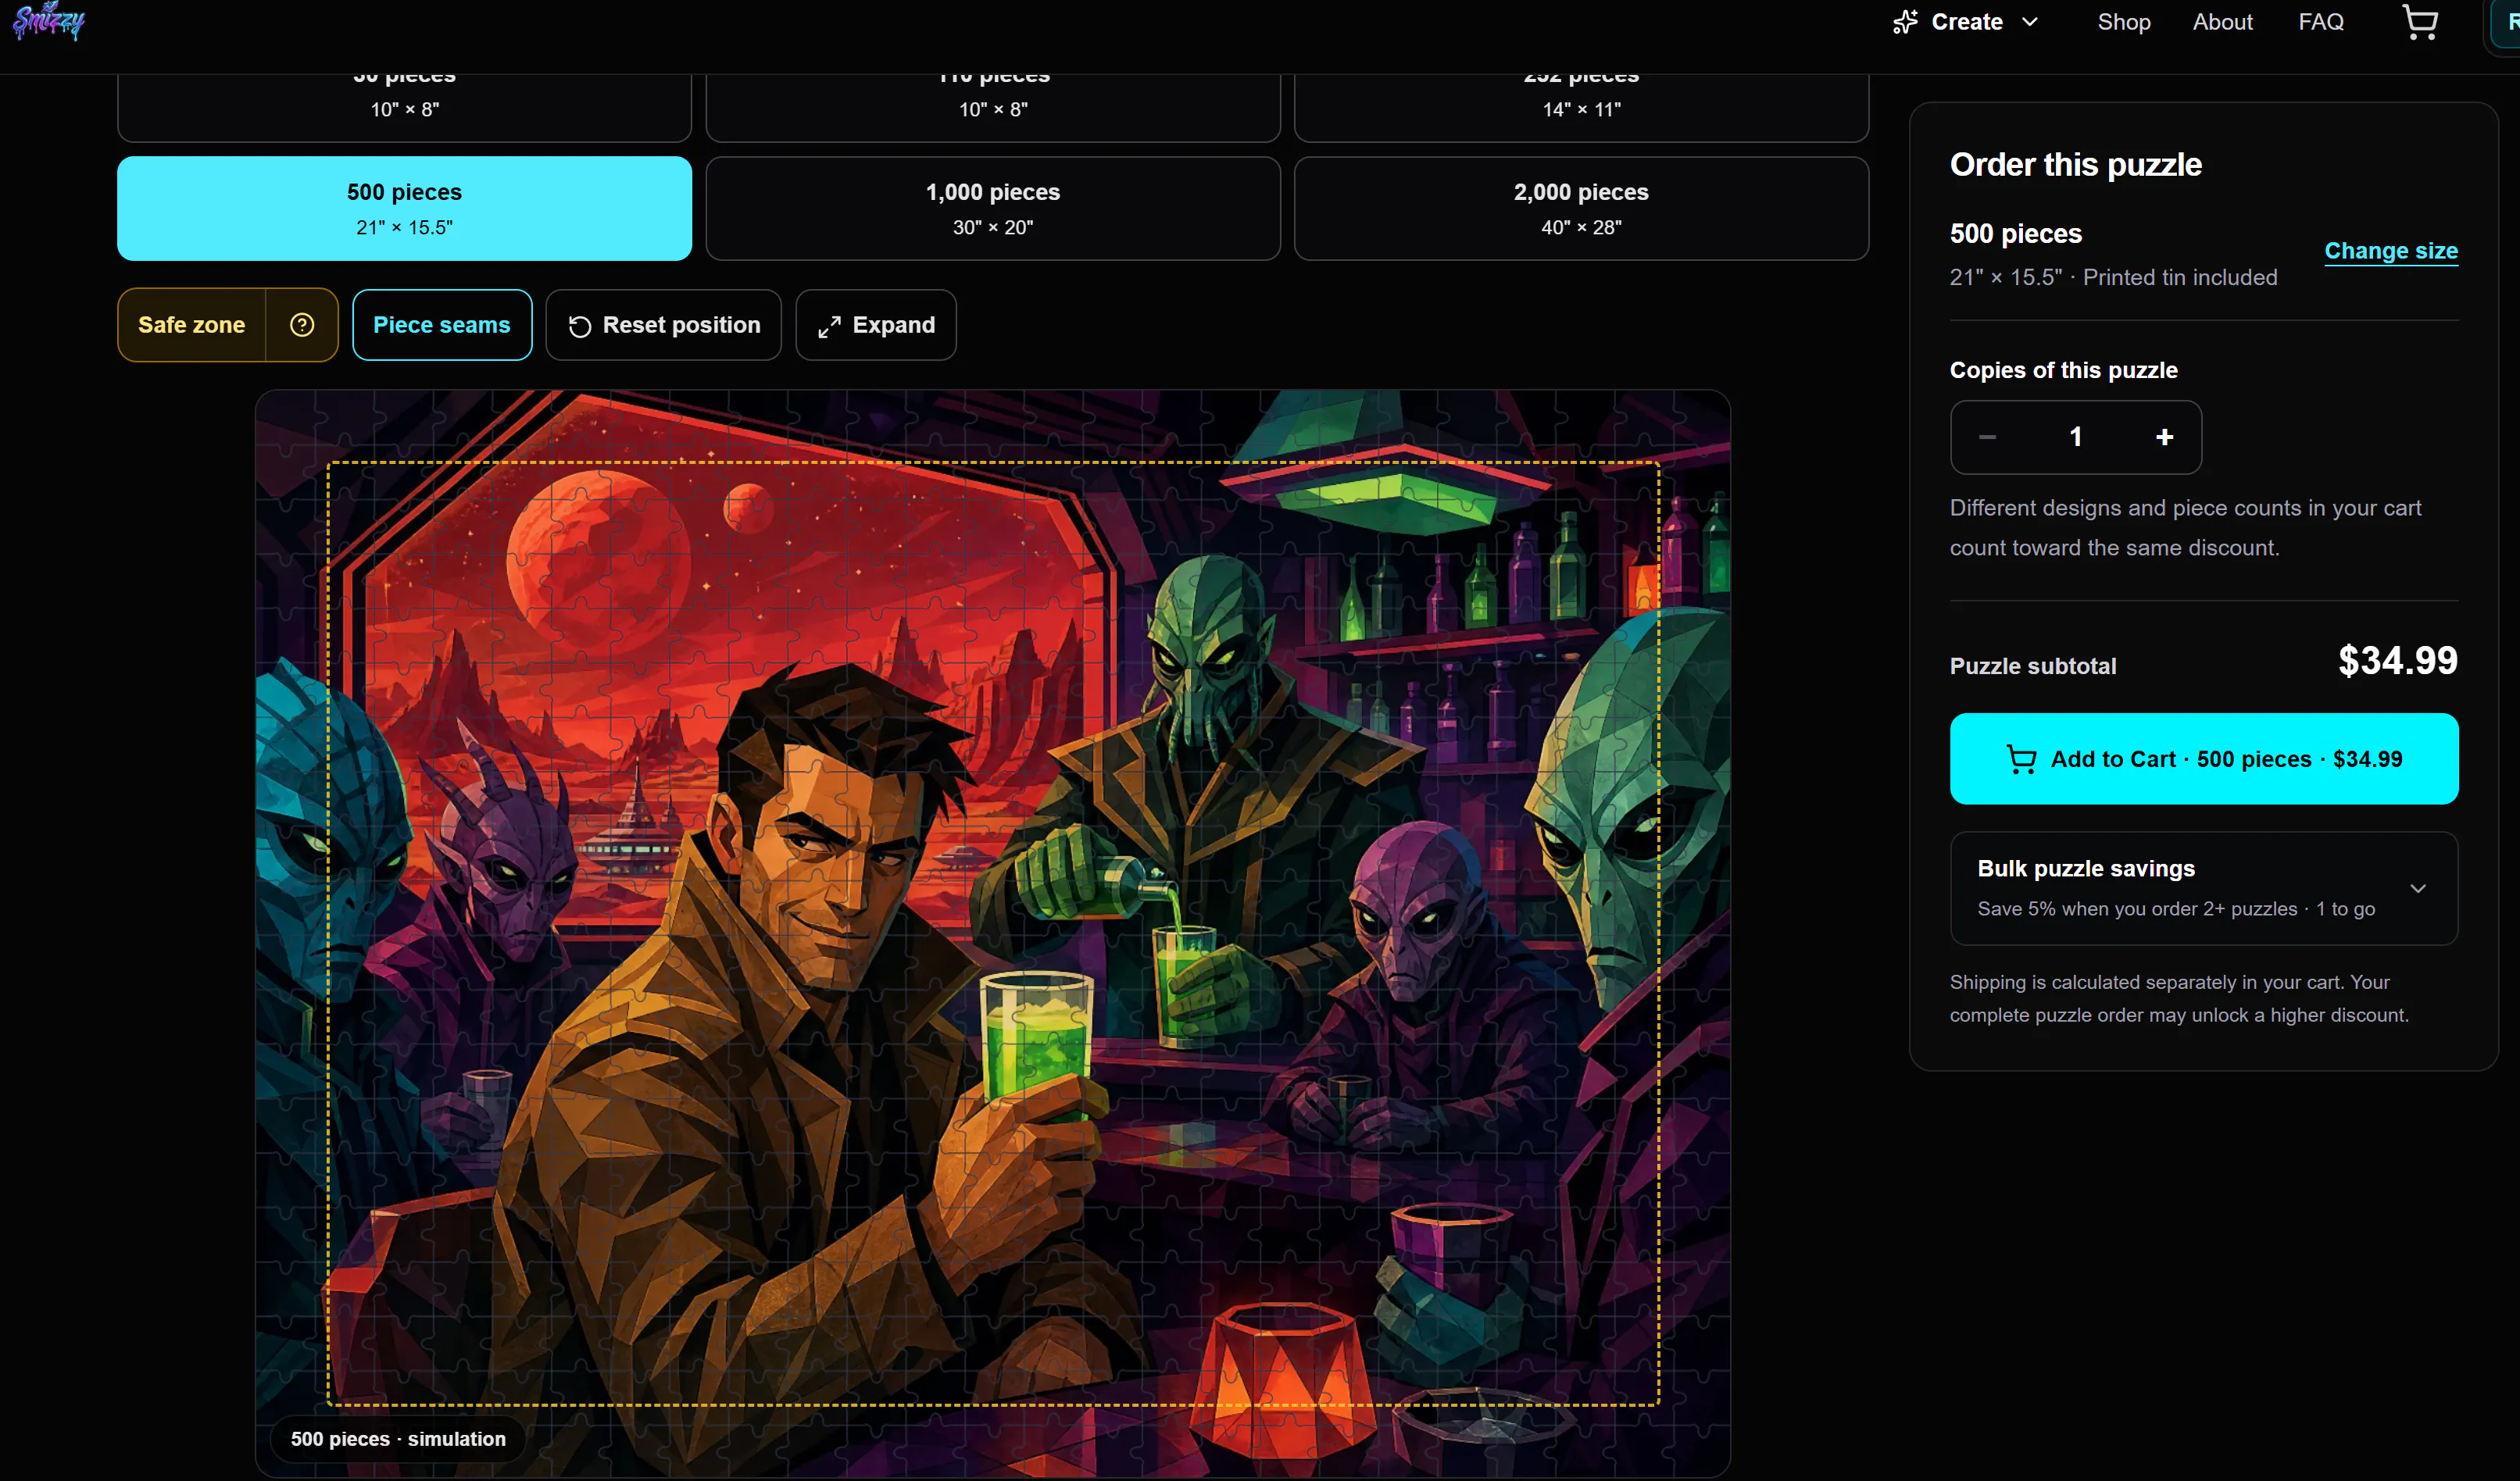Click the Safe zone help question icon
This screenshot has height=1481, width=2520.
tap(302, 325)
